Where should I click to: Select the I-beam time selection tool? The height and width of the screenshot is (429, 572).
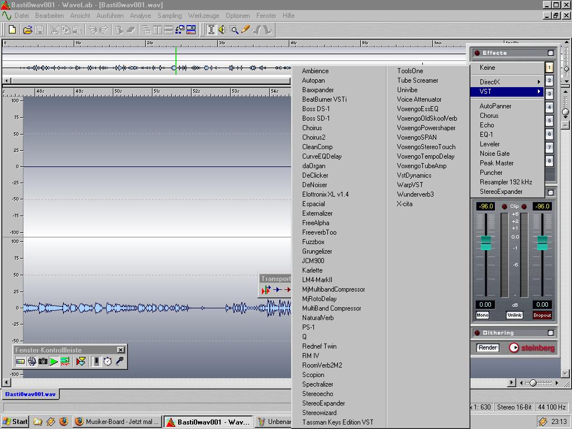coord(211,30)
